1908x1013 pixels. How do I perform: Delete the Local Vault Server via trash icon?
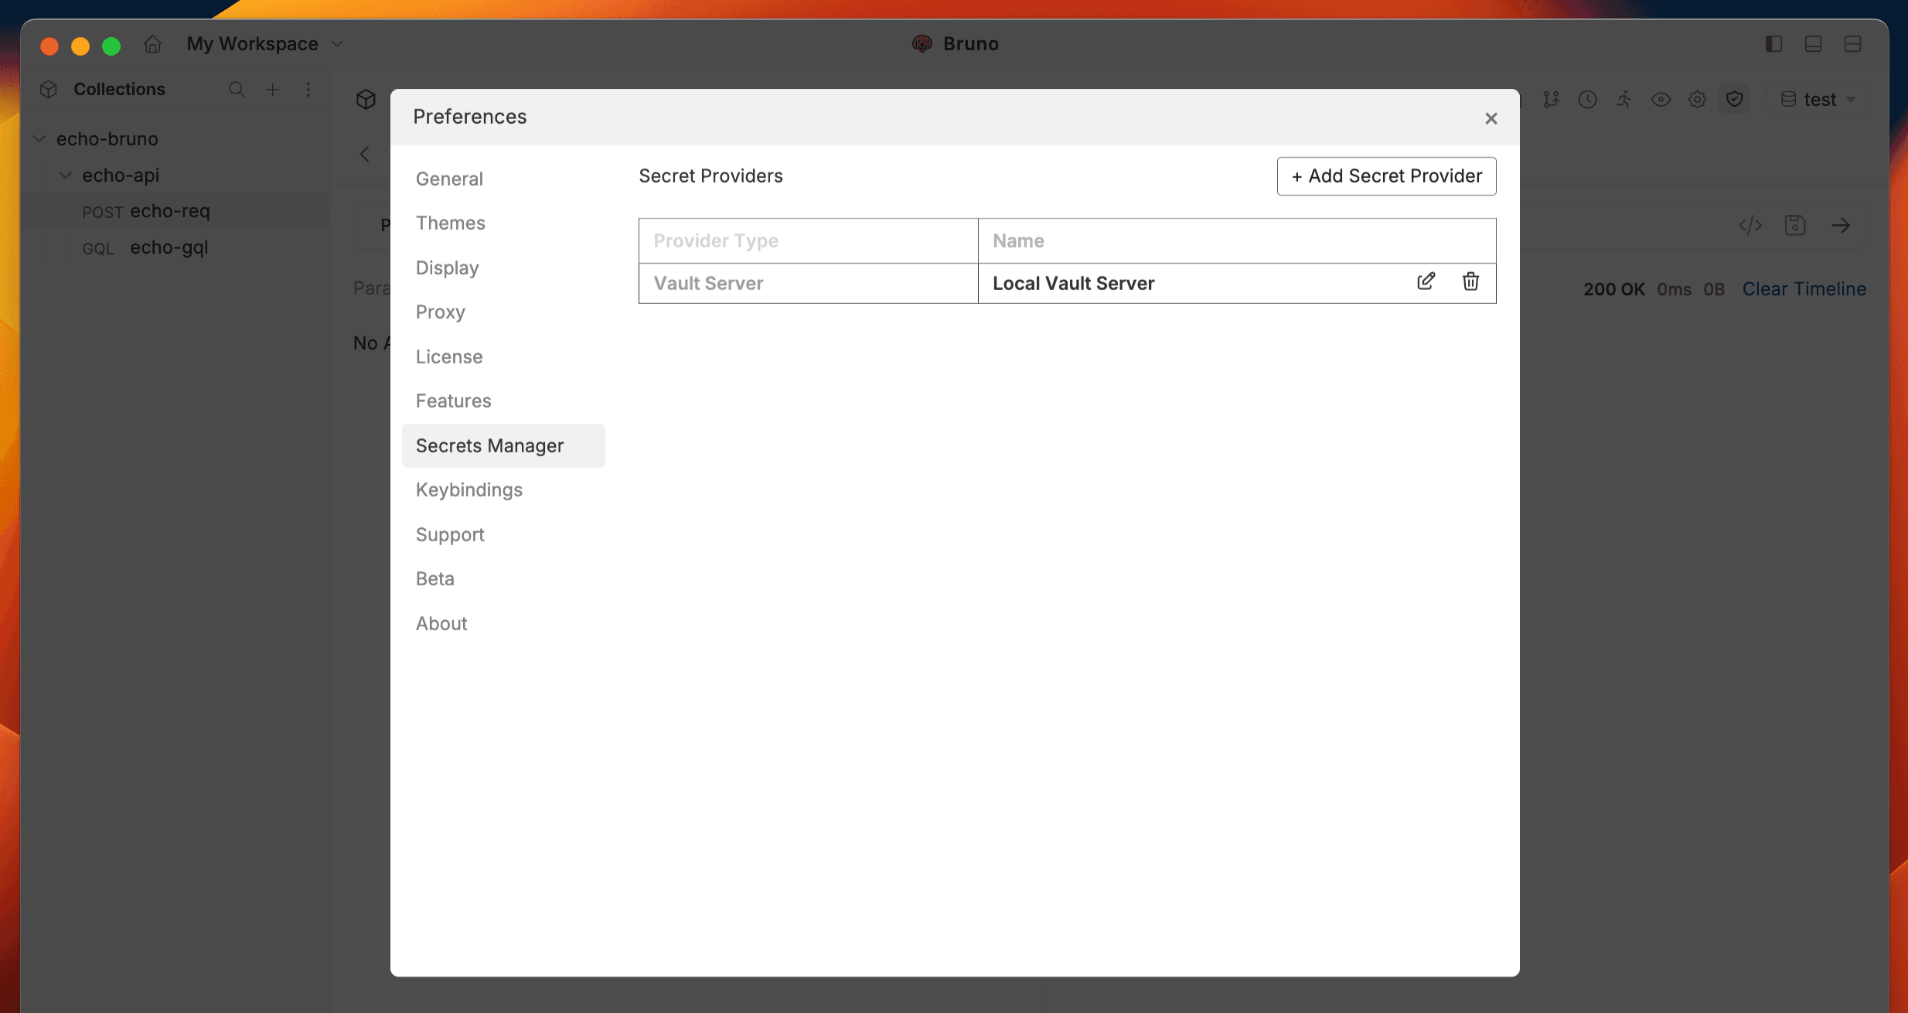click(x=1470, y=282)
